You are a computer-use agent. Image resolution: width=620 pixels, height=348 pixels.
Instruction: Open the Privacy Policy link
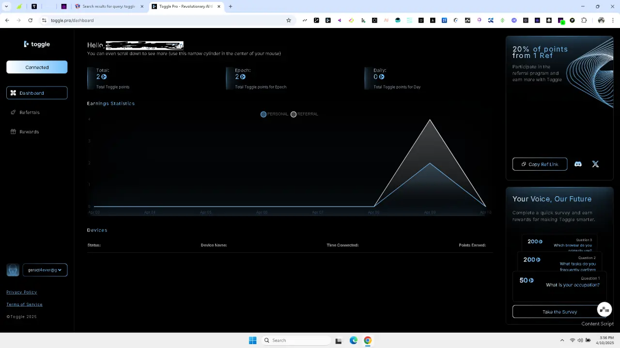[x=21, y=292]
